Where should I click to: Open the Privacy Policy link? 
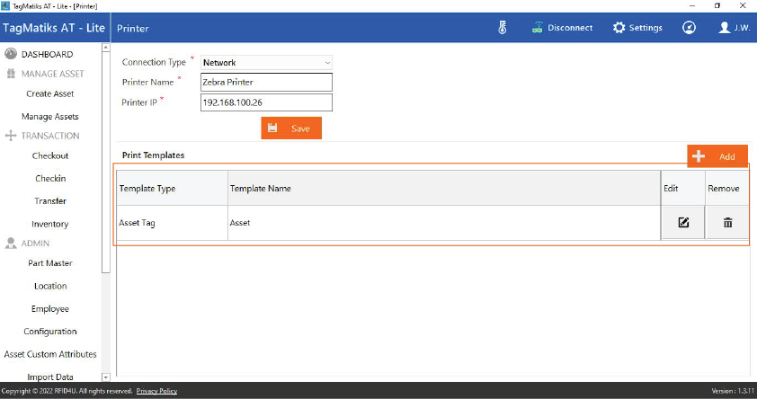click(x=156, y=391)
